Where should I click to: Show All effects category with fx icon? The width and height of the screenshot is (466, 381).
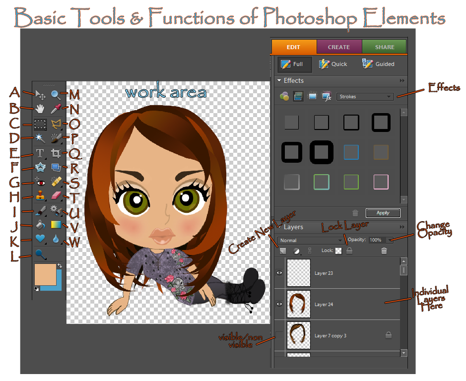point(327,96)
